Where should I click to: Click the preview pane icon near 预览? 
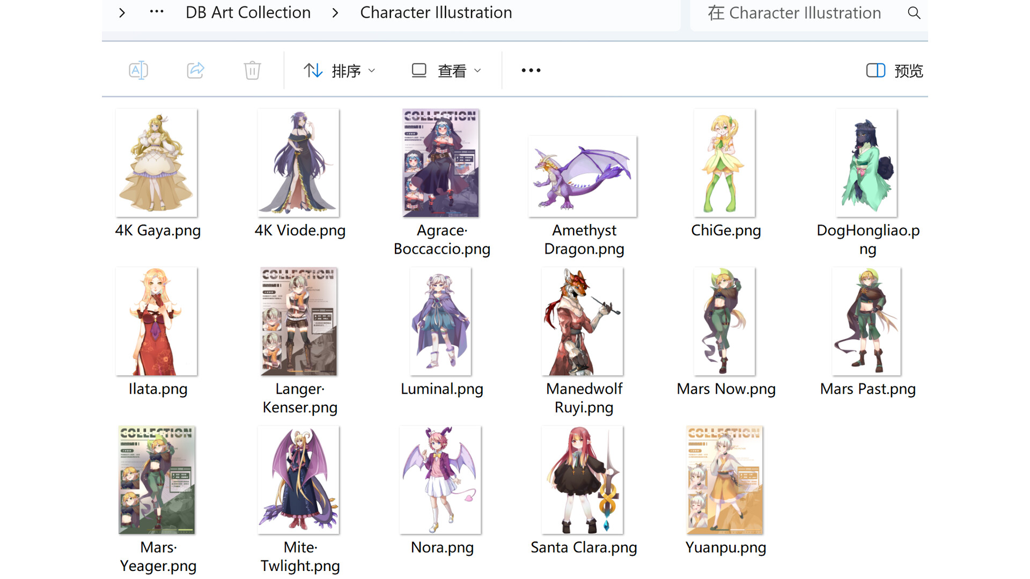click(x=876, y=70)
